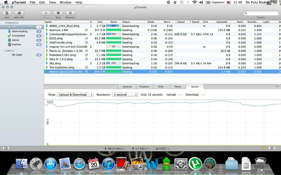
Task: Toggle detail pane button at bottom-right
Action: (x=272, y=148)
